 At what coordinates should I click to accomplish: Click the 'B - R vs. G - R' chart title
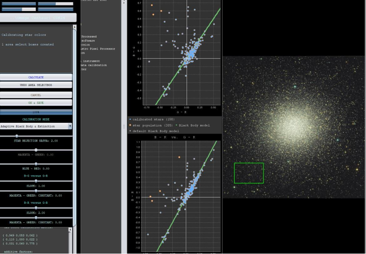coord(175,137)
